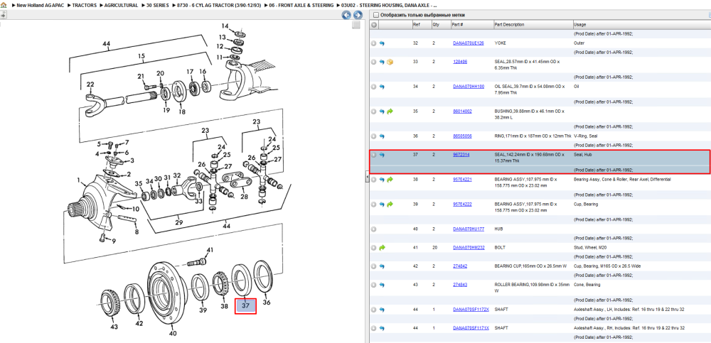
Task: Click the green forward arrow for Ref 35
Action: click(390, 111)
